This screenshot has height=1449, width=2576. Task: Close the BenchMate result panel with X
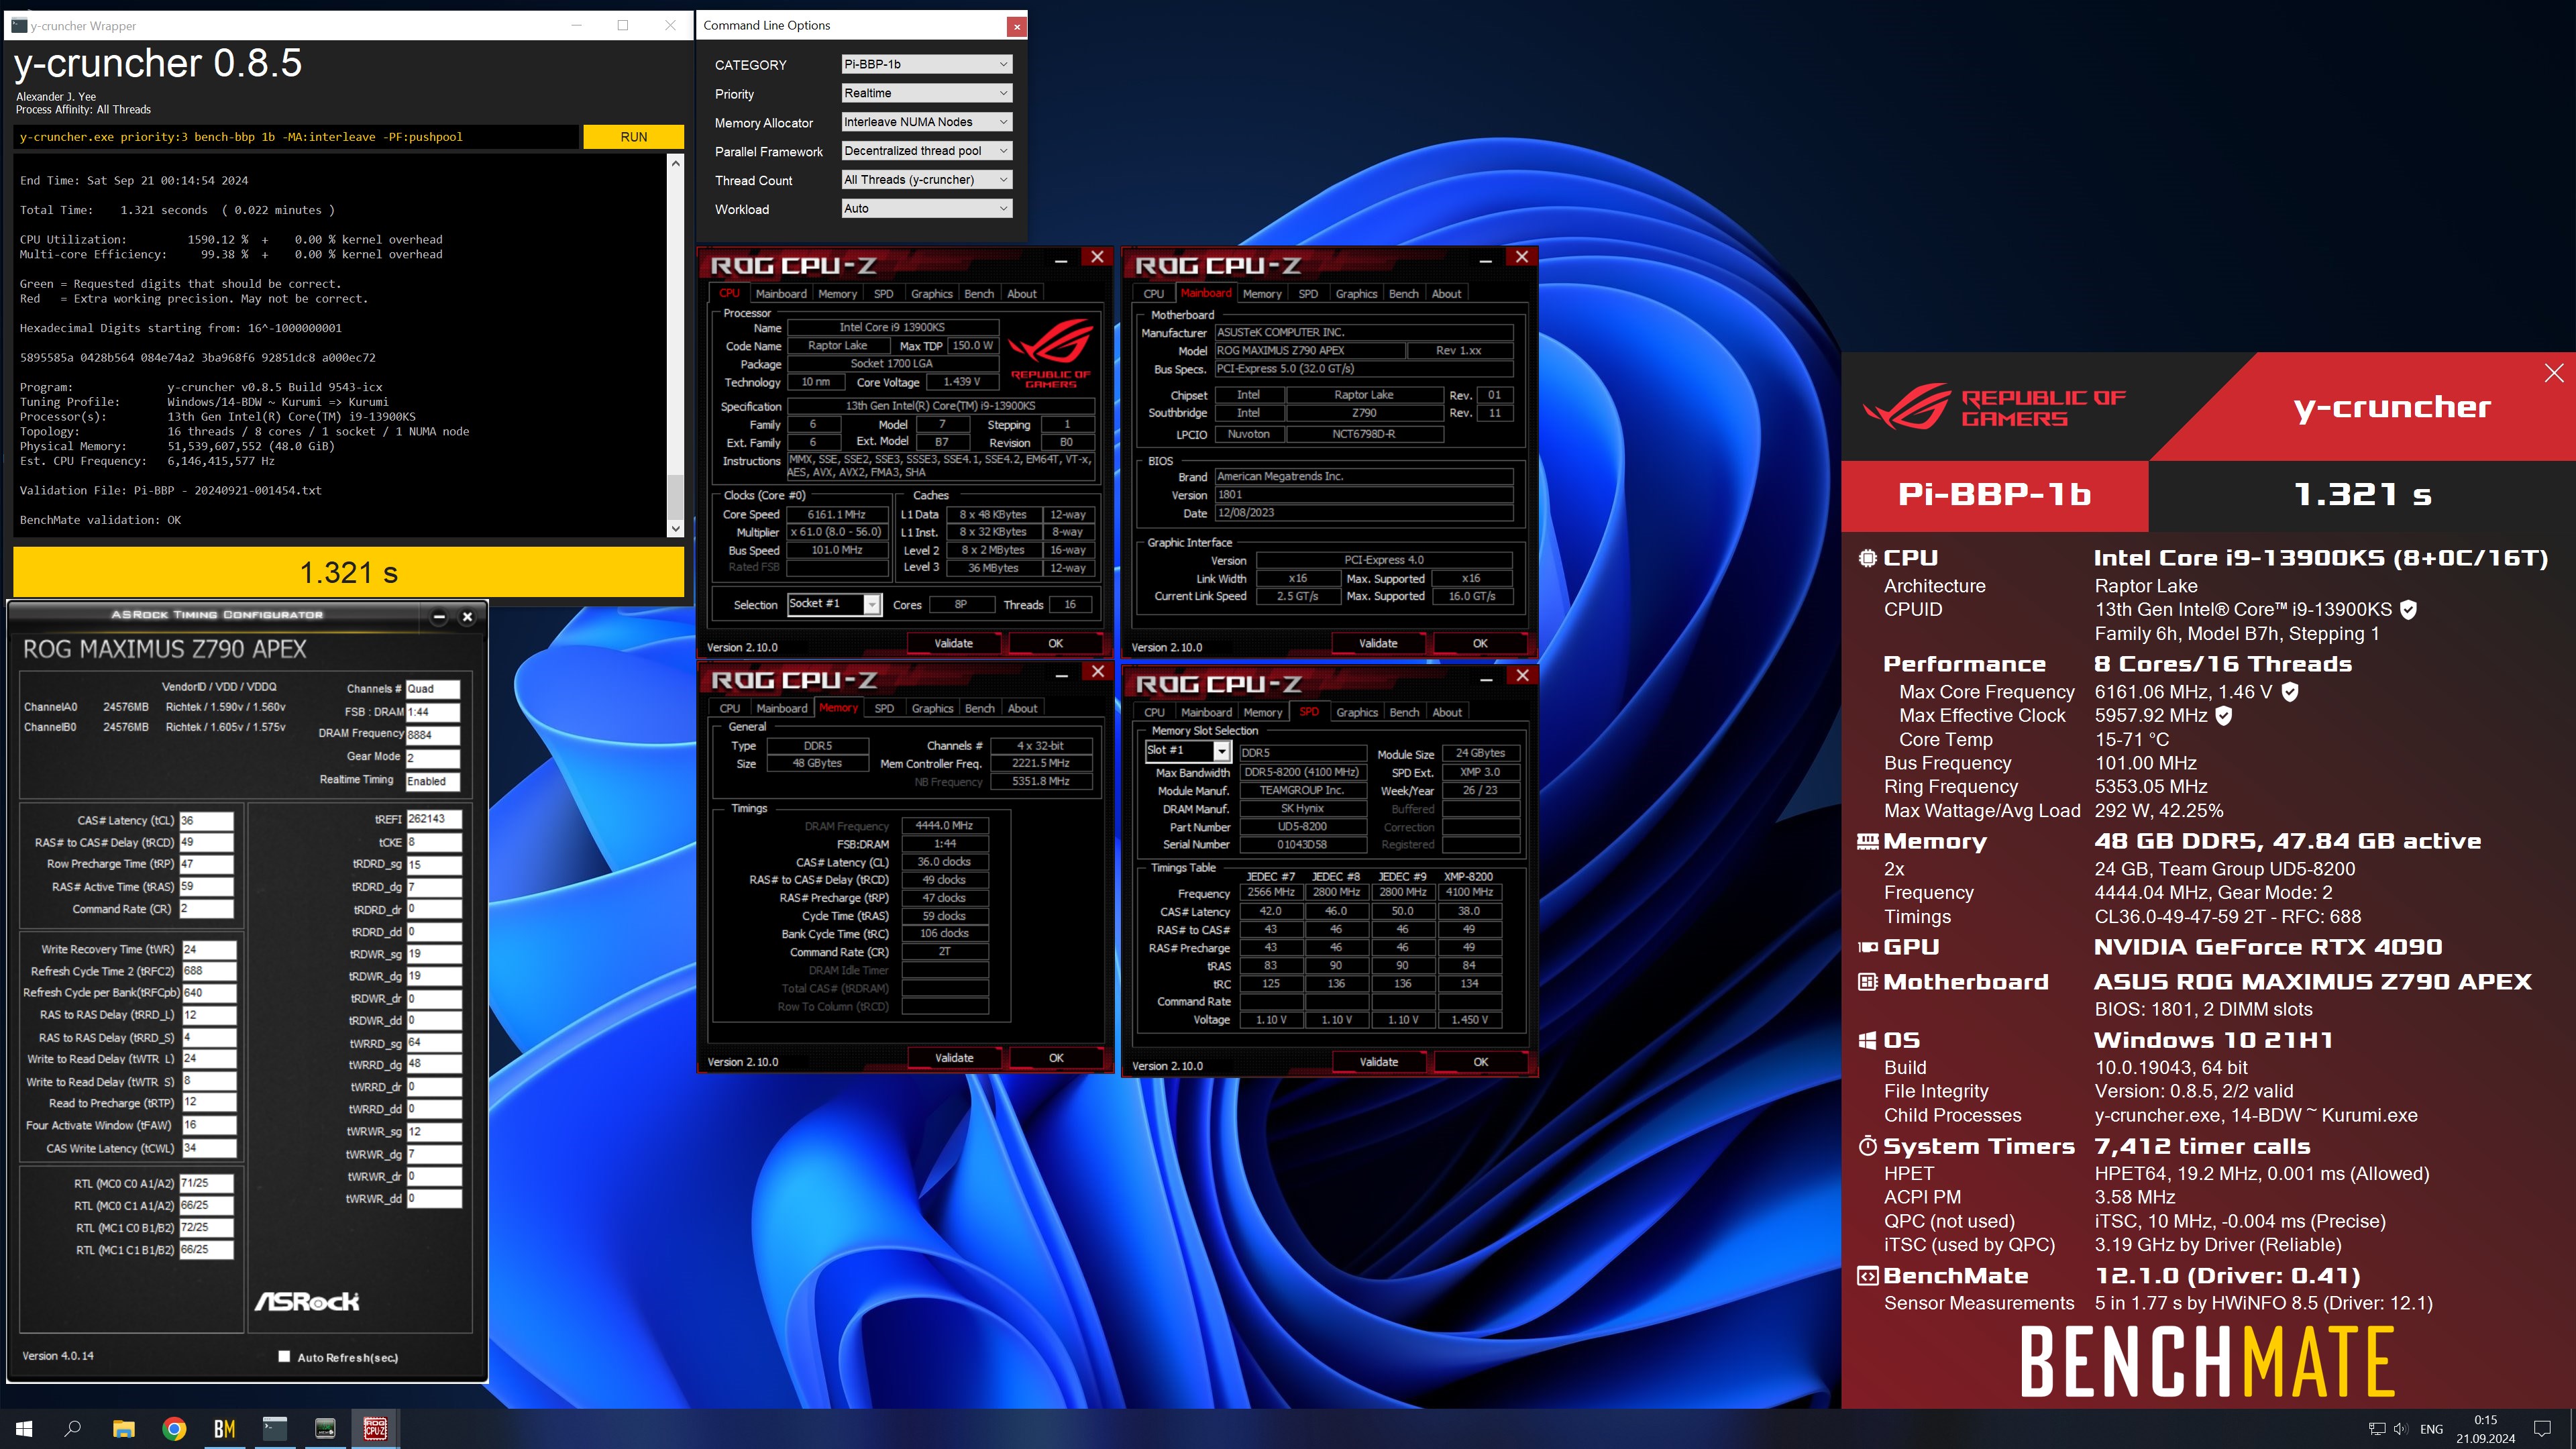pyautogui.click(x=2553, y=373)
